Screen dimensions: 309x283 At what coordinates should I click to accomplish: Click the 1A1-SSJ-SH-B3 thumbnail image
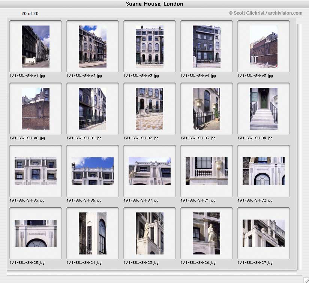click(207, 109)
